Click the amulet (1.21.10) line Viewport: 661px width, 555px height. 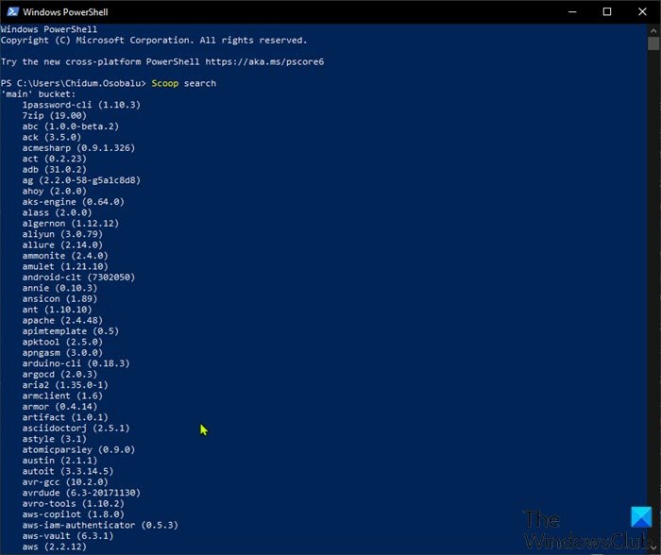(x=65, y=267)
